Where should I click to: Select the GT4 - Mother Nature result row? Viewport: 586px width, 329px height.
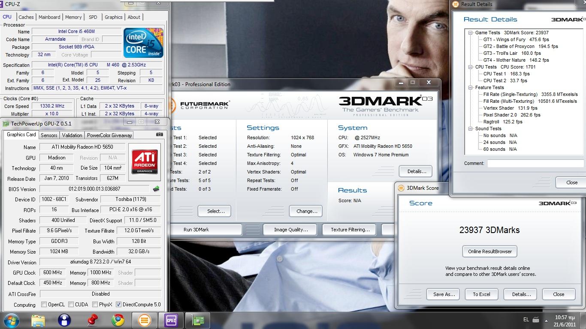click(516, 60)
